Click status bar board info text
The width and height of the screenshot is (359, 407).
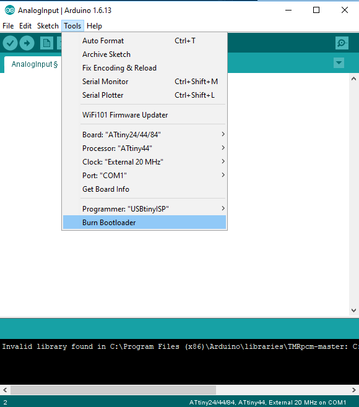pyautogui.click(x=267, y=402)
